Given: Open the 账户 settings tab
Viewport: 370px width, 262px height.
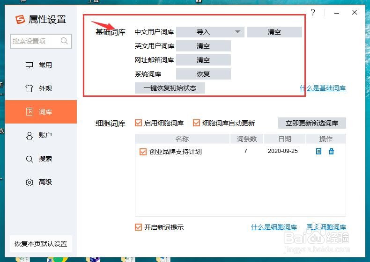Looking at the screenshot, I should click(x=41, y=135).
